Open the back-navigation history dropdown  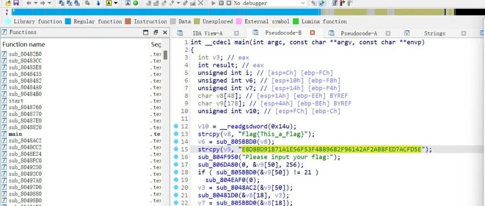point(36,3)
